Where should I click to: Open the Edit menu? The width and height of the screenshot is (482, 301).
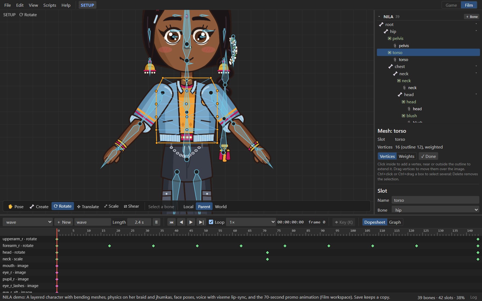[20, 5]
